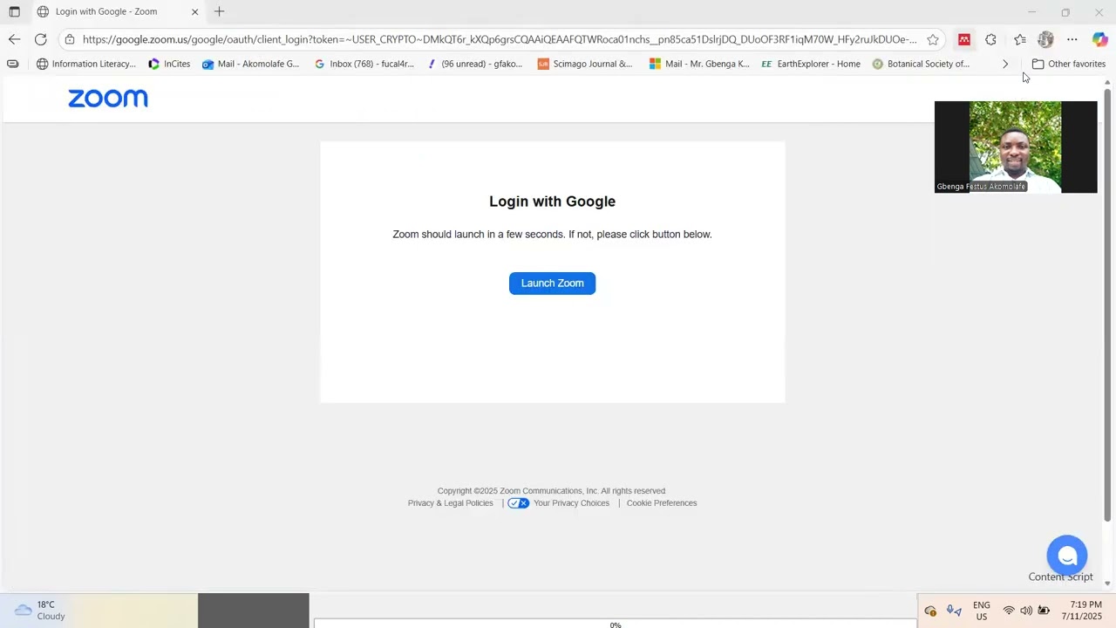Image resolution: width=1116 pixels, height=628 pixels.
Task: Open InCites bookmark
Action: [x=169, y=64]
